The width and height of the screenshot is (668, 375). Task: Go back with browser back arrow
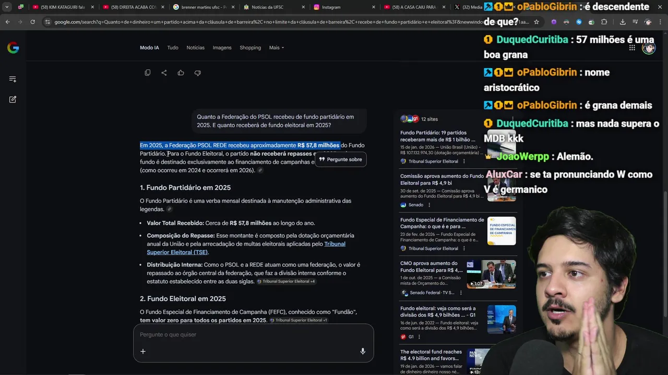tap(7, 22)
